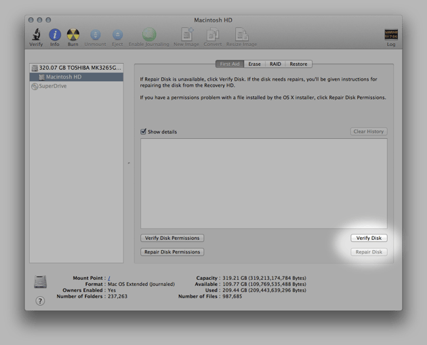Select Macintosh HD volume in sidebar
The height and width of the screenshot is (345, 427).
(76, 77)
